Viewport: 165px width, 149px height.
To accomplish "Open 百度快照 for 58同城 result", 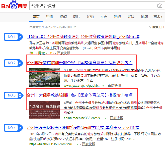I will [64, 53].
